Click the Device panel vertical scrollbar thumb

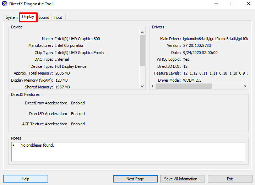pos(142,50)
